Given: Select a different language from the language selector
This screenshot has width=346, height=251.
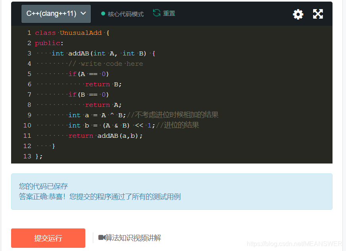Looking at the screenshot, I should click(x=56, y=13).
